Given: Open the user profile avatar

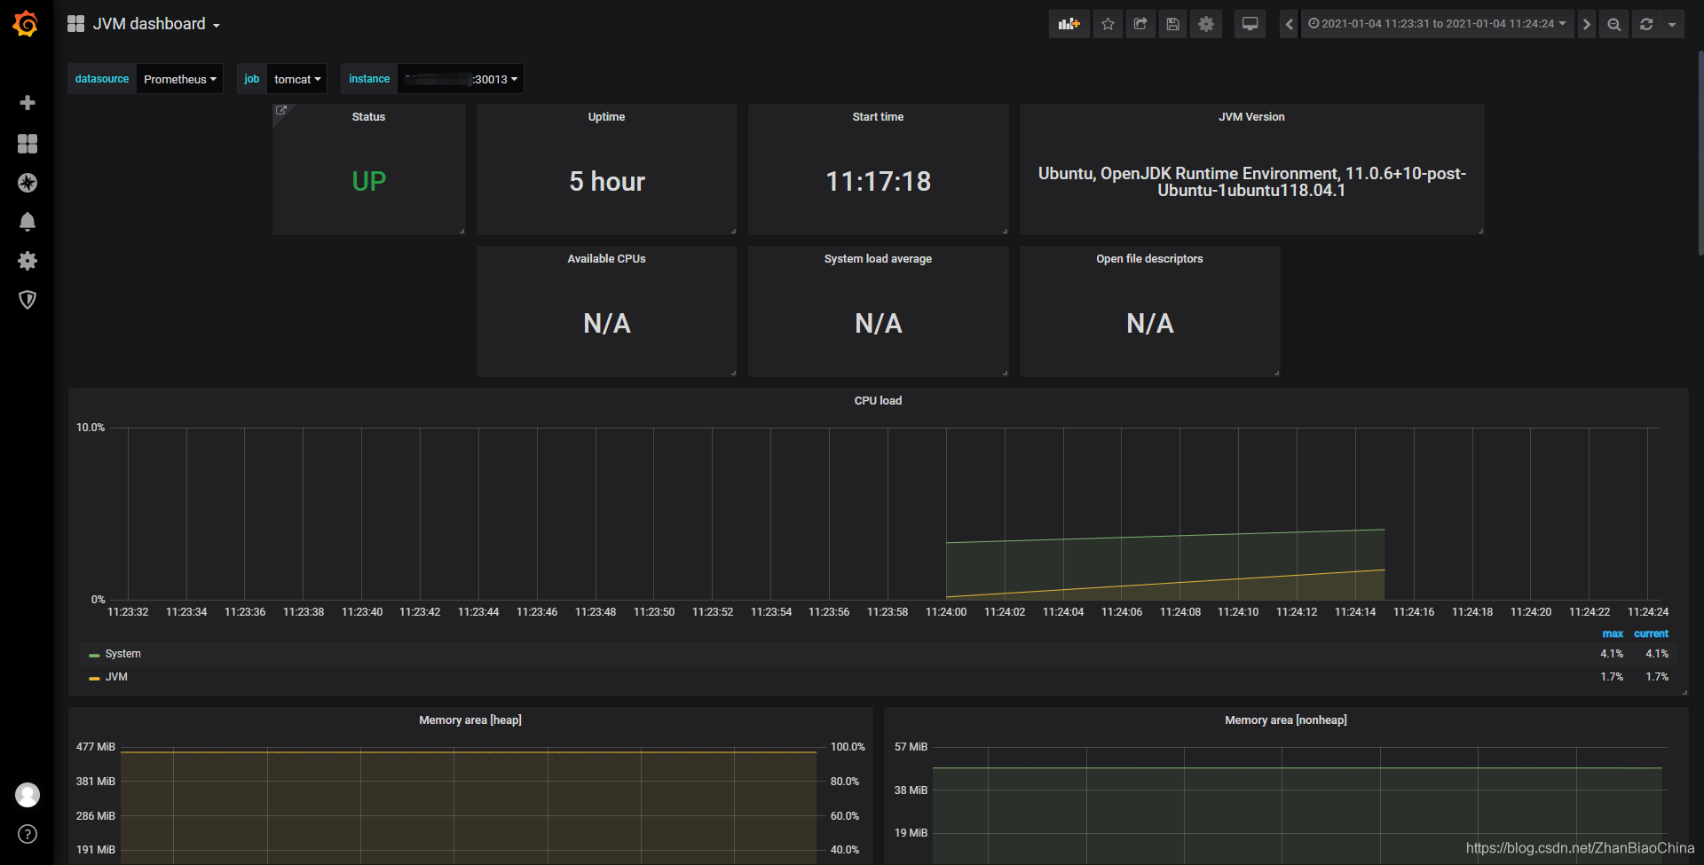Looking at the screenshot, I should click(x=28, y=795).
